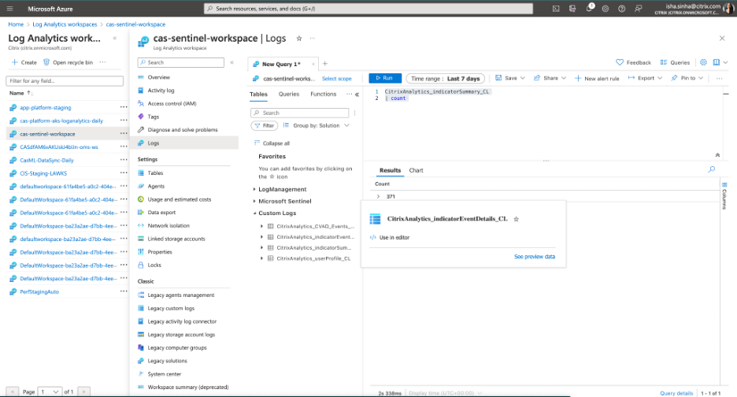The width and height of the screenshot is (737, 397).
Task: Click the Filter pill in tables pane
Action: [265, 125]
